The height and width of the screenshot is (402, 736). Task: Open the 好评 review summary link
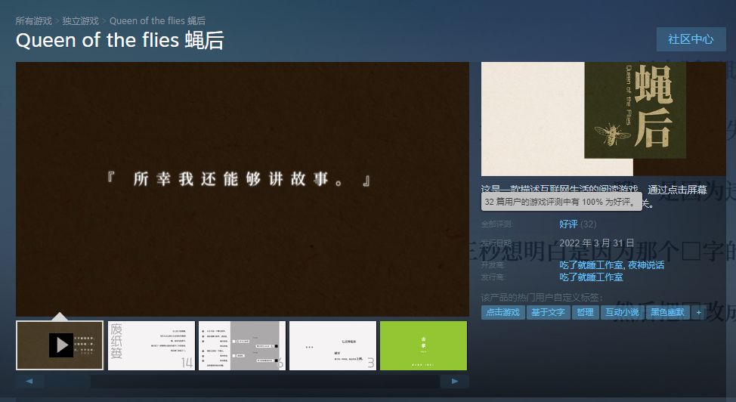(568, 224)
